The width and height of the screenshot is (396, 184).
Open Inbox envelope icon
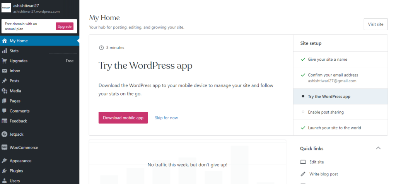(4, 71)
